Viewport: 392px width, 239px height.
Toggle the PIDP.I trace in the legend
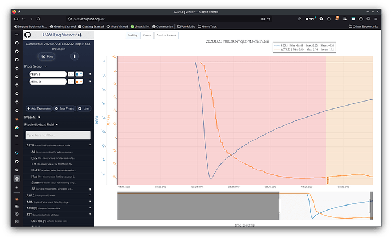(305, 45)
